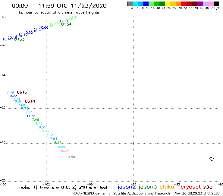The height and width of the screenshot is (196, 223).
Task: Click the 6.51 wave height reading
Action: pos(42,127)
